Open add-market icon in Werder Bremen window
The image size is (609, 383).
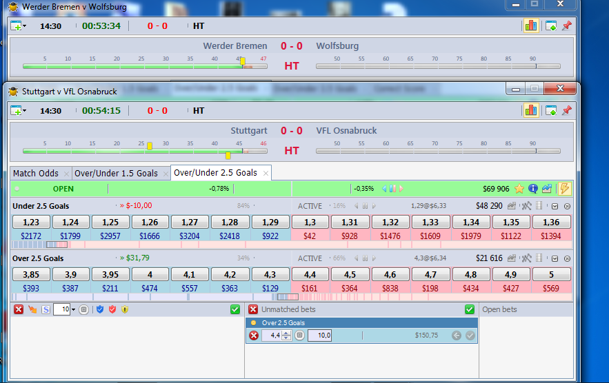pos(17,26)
